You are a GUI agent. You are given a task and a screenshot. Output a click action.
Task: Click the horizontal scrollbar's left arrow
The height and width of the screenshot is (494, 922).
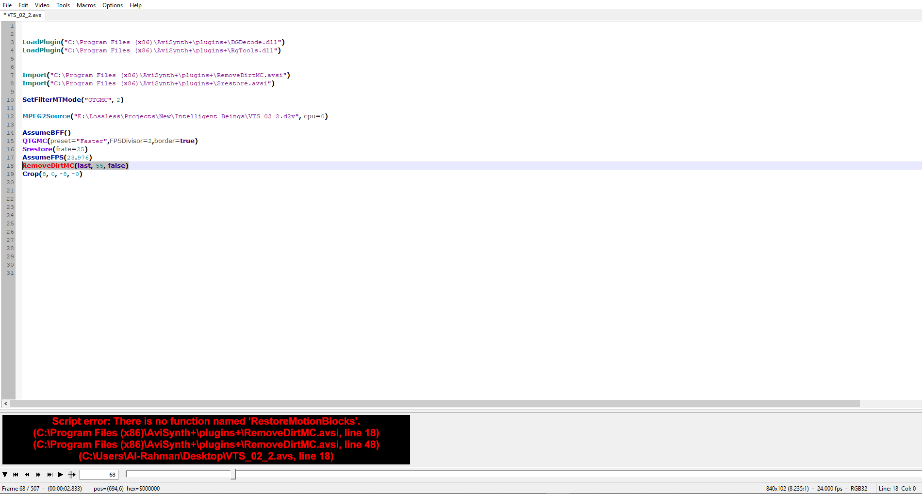tap(6, 403)
